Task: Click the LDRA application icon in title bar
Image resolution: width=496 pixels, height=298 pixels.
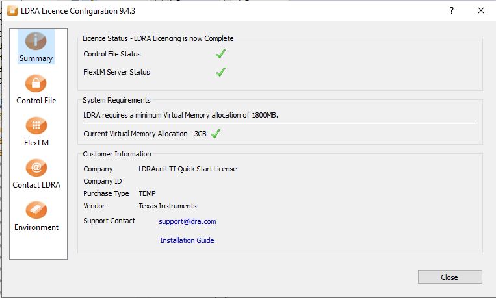Action: pos(12,11)
